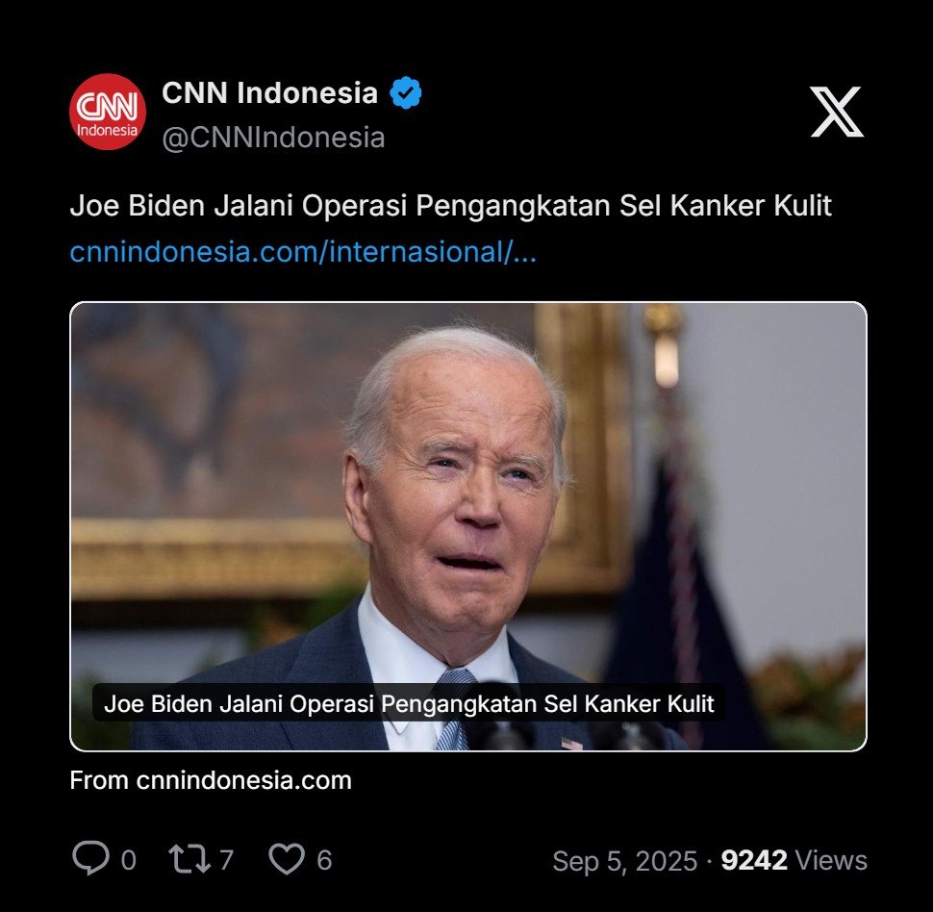Screen dimensions: 933x912
Task: Open the Sep 5, 2025 timestamp
Action: coord(624,861)
